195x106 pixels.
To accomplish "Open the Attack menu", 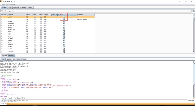I will 3,4.
